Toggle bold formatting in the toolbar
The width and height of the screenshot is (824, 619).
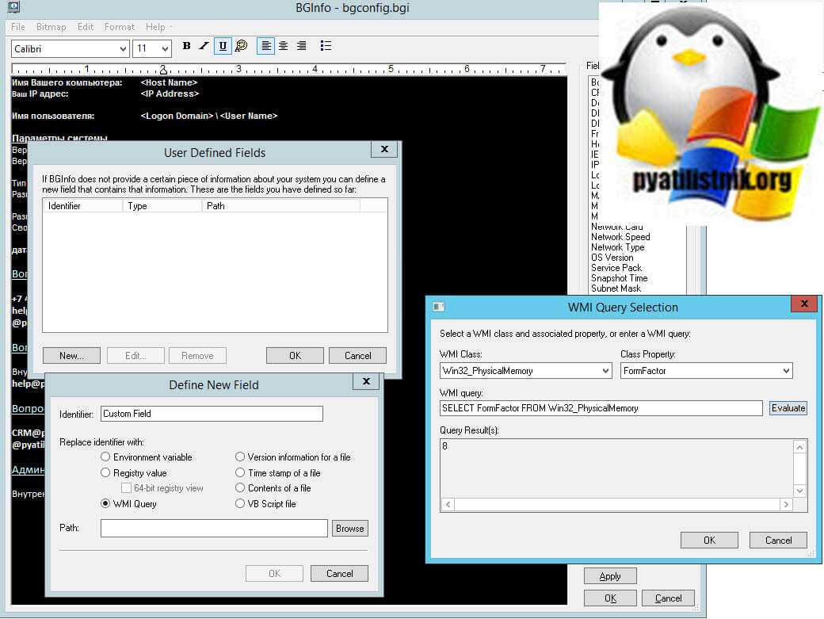tap(186, 47)
